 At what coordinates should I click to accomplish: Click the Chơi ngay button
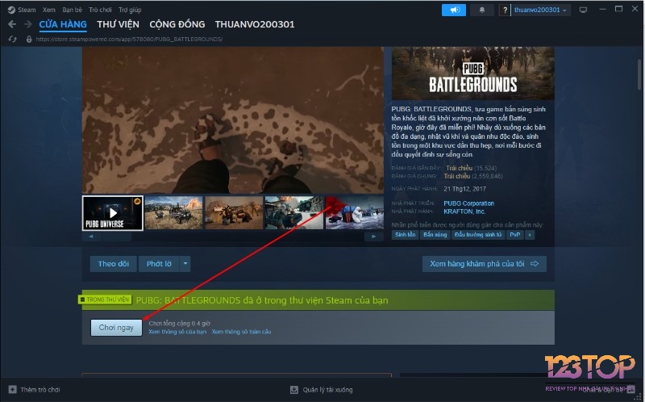coord(116,328)
